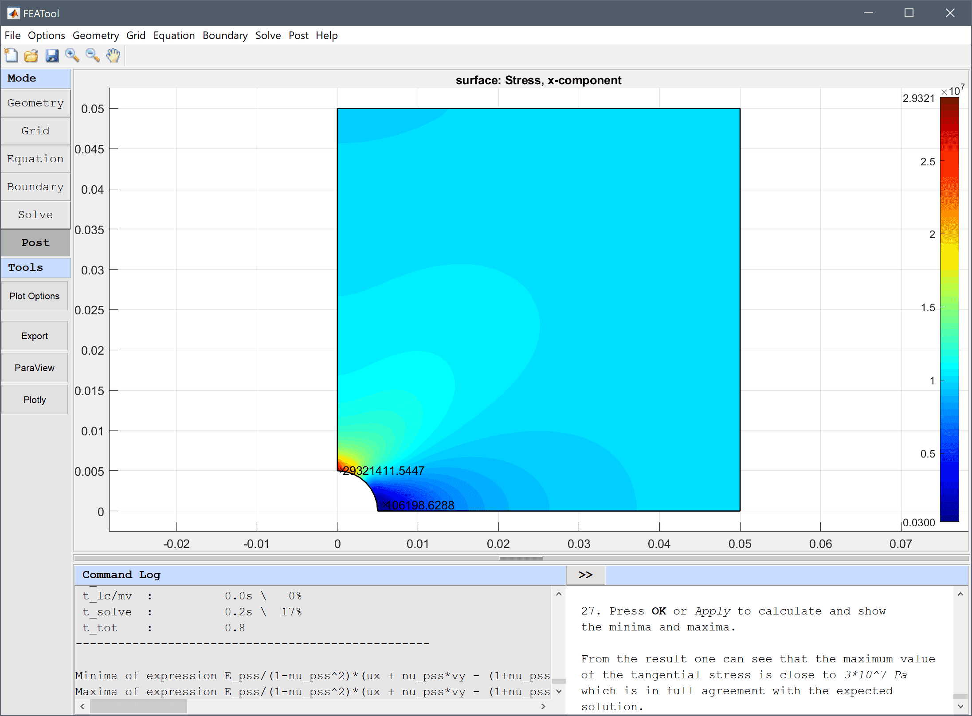
Task: Open Plot Options dialog
Action: tap(35, 296)
